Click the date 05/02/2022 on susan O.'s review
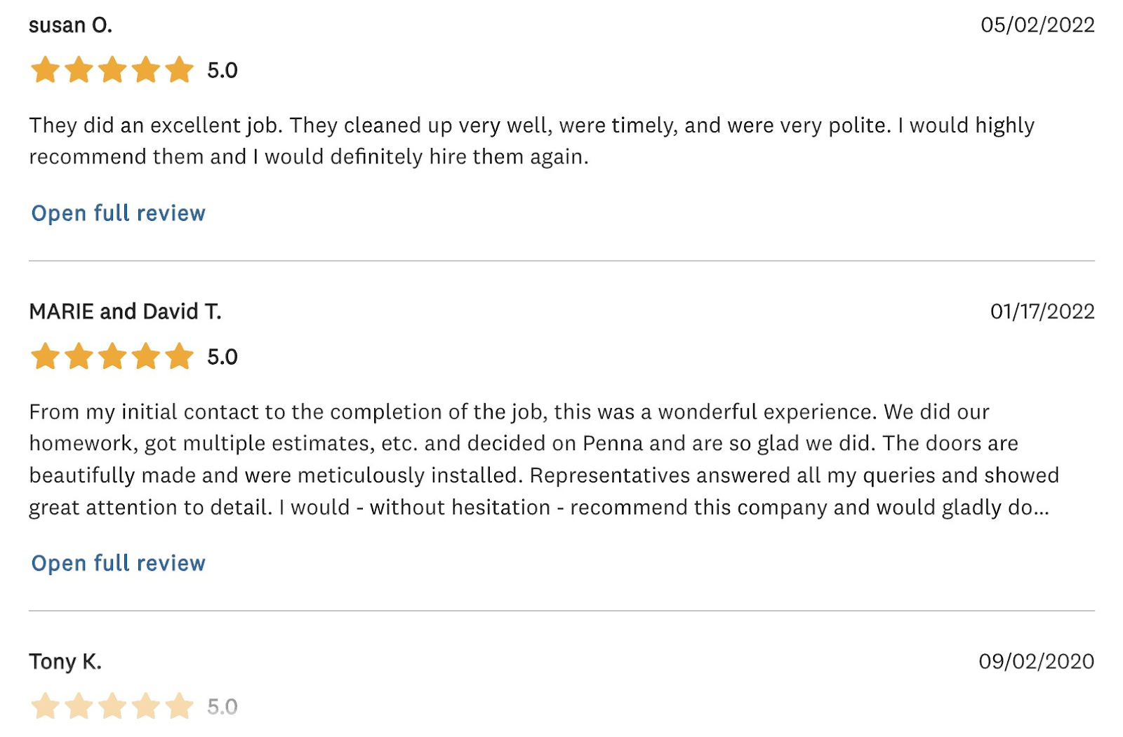Image resolution: width=1123 pixels, height=737 pixels. 1037,25
